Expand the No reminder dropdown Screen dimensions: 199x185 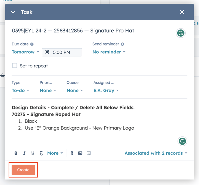pos(109,52)
